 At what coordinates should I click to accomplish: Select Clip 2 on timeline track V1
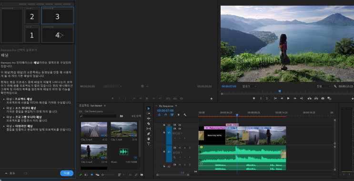click(273, 135)
